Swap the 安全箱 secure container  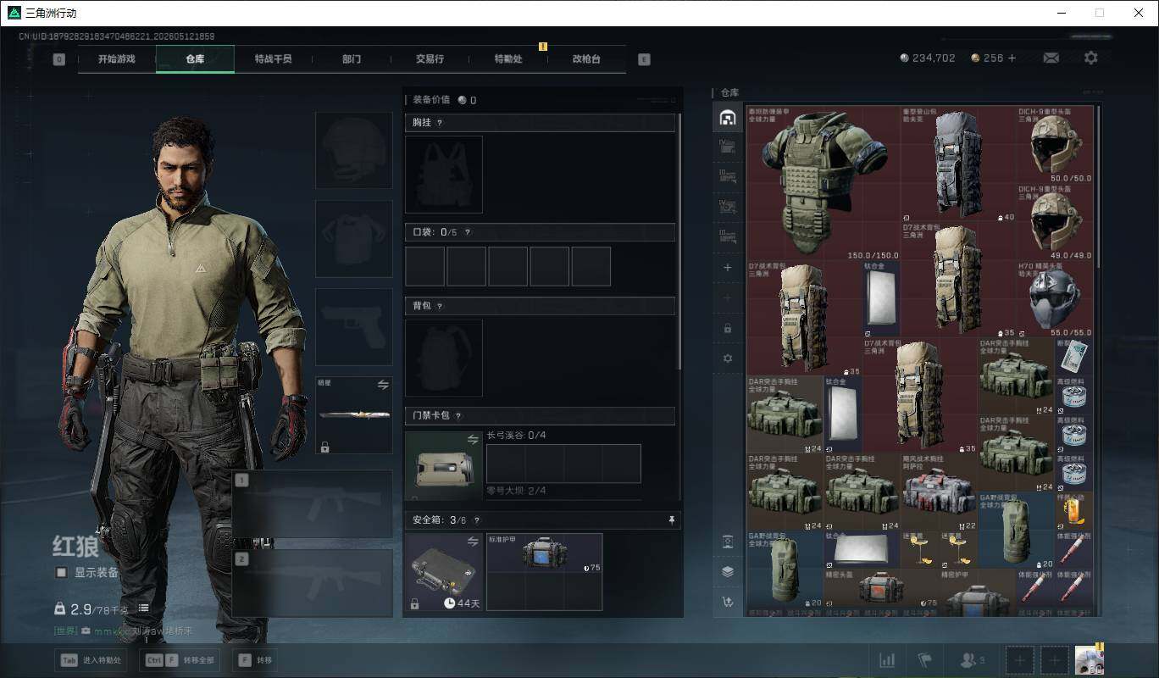pos(473,541)
